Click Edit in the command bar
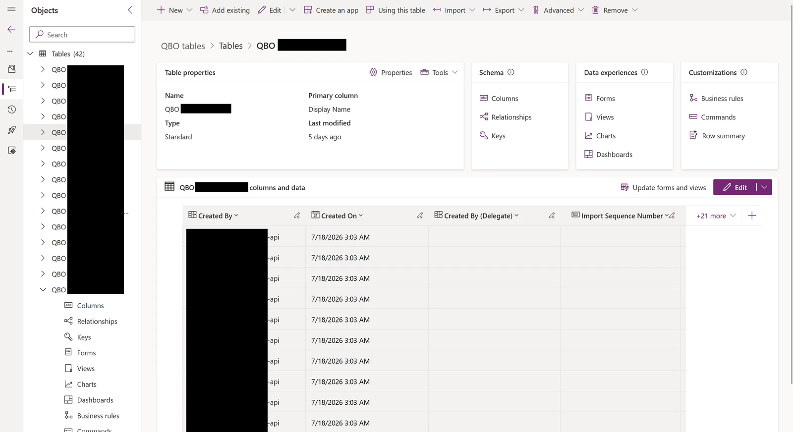Screen dimensions: 793x432 coord(270,10)
